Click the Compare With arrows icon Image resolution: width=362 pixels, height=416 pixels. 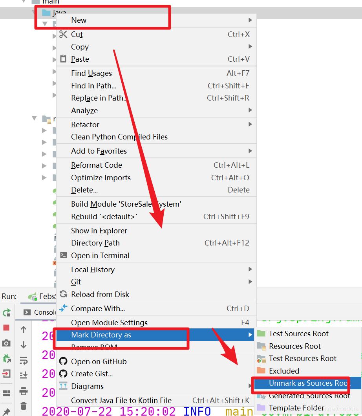click(x=63, y=308)
